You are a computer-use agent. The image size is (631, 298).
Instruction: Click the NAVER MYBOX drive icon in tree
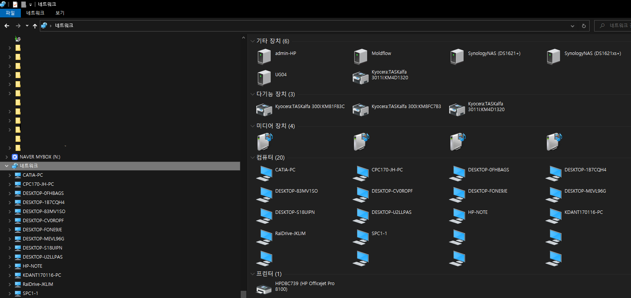click(x=15, y=157)
